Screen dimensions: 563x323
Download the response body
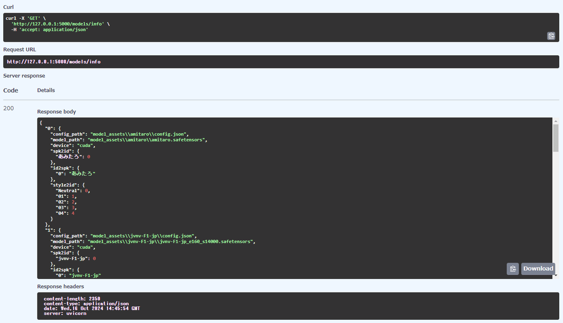[x=538, y=269]
